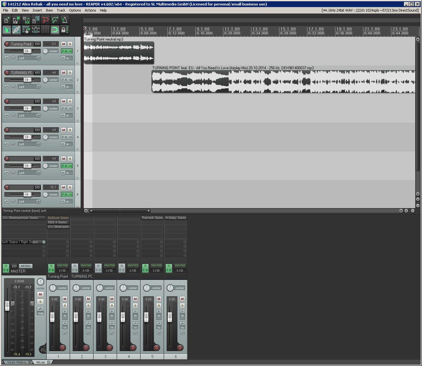
Task: Open the Track menu
Action: 61,10
